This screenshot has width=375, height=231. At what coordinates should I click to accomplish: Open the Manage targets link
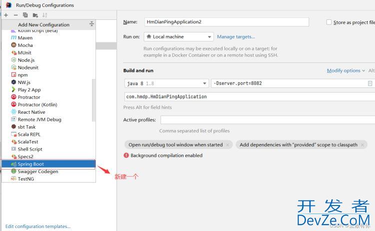pyautogui.click(x=236, y=37)
